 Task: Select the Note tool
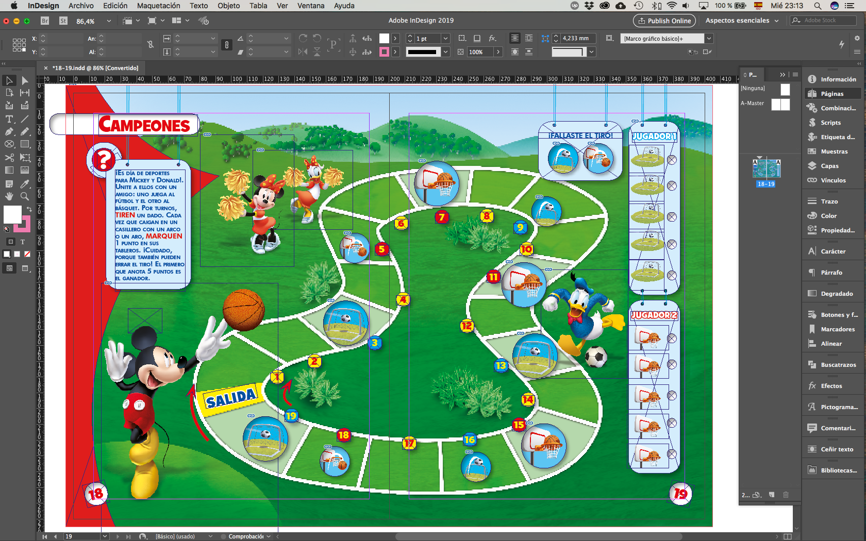point(9,184)
